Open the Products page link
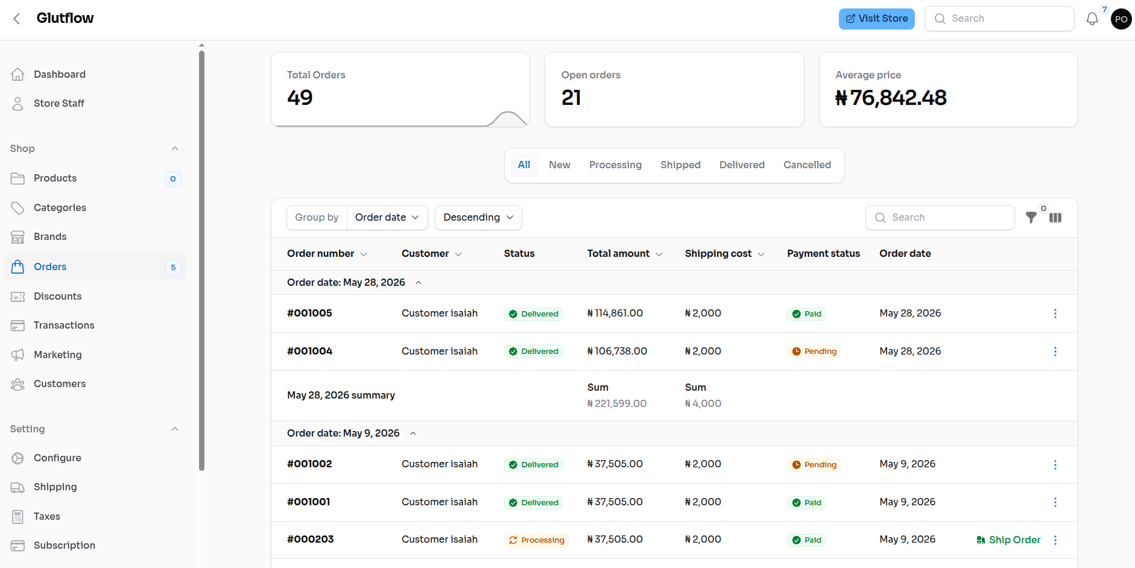This screenshot has width=1135, height=568. pos(55,178)
